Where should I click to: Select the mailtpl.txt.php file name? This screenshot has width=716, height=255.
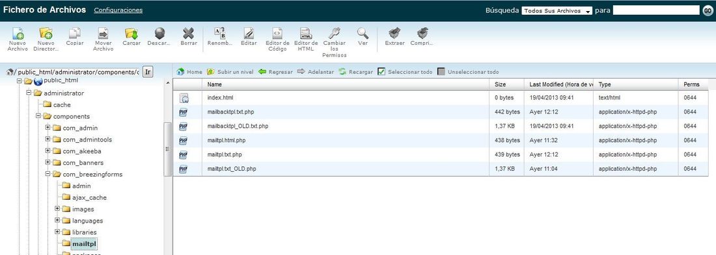[x=225, y=155]
